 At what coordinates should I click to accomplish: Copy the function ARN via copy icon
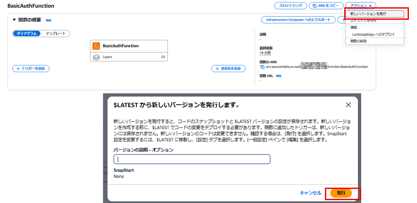pos(262,67)
